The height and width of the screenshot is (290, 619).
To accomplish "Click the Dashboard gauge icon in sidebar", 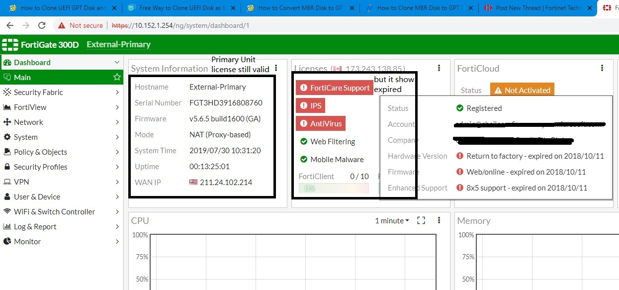I will coord(7,62).
